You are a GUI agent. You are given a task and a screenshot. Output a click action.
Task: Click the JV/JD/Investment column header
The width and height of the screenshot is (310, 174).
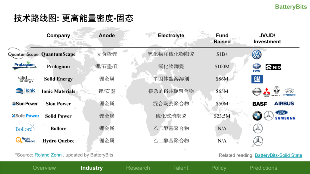click(267, 38)
